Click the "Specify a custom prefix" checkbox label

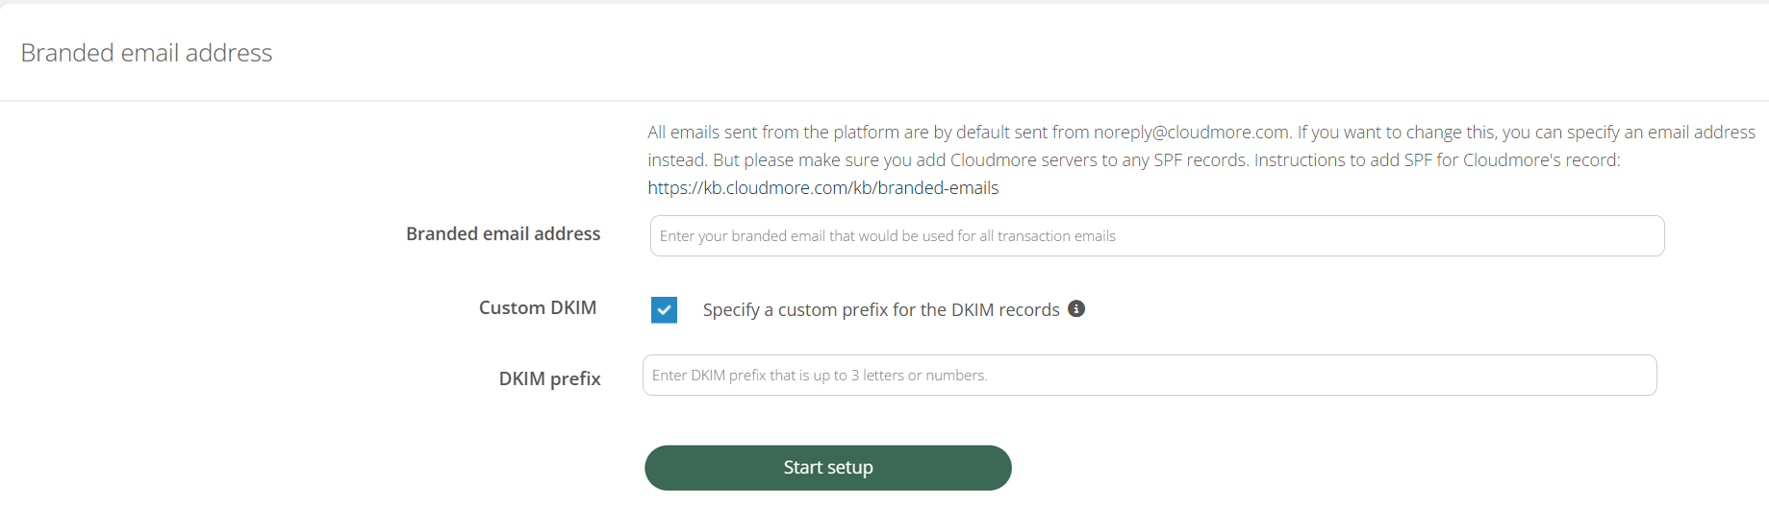880,309
